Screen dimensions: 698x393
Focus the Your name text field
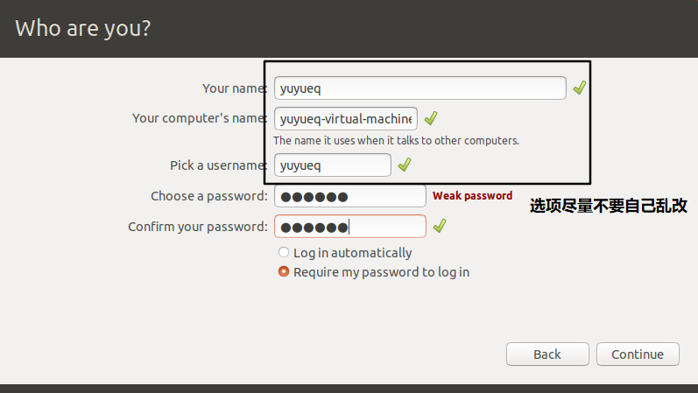[420, 88]
